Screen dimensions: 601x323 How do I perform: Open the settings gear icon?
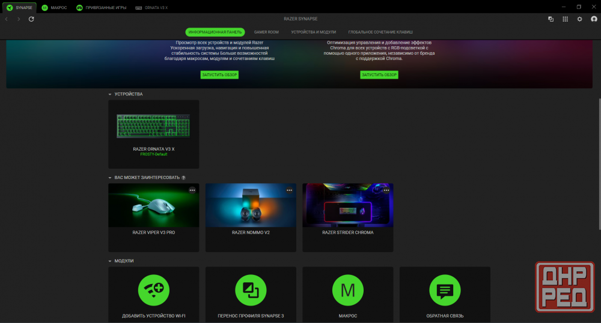pos(579,19)
